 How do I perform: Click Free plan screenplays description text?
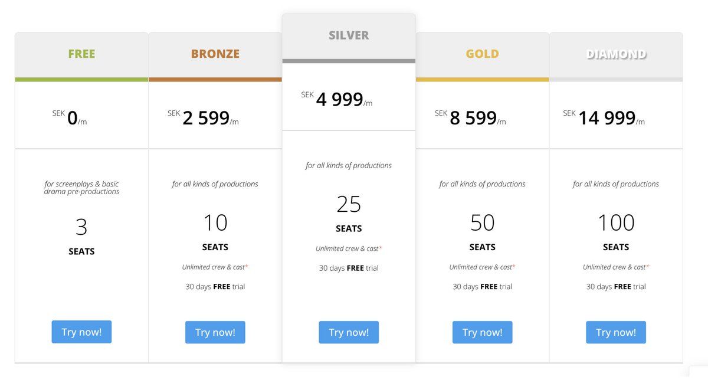tap(81, 188)
